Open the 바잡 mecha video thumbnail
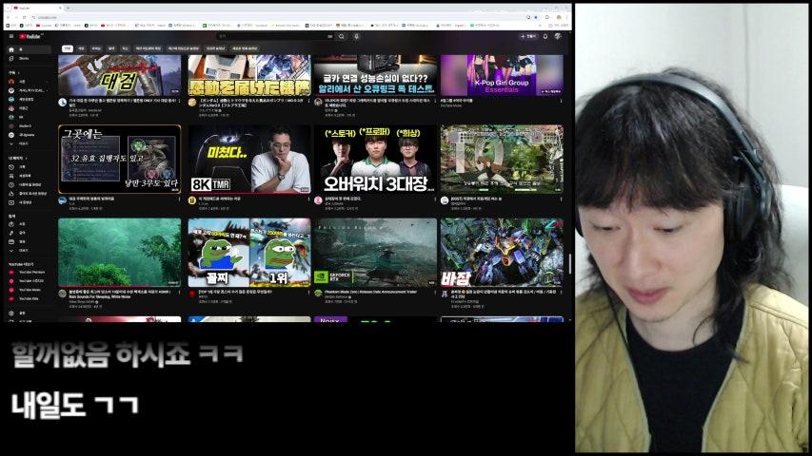The width and height of the screenshot is (812, 456). pyautogui.click(x=502, y=253)
